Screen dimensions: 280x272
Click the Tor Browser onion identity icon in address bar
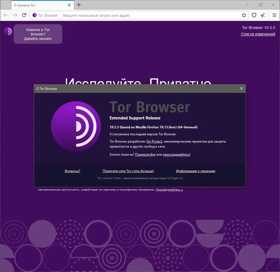[x=35, y=15]
